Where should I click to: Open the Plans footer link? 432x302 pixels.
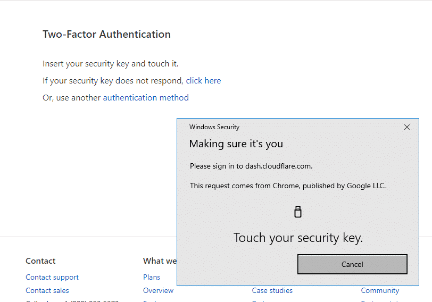(152, 277)
